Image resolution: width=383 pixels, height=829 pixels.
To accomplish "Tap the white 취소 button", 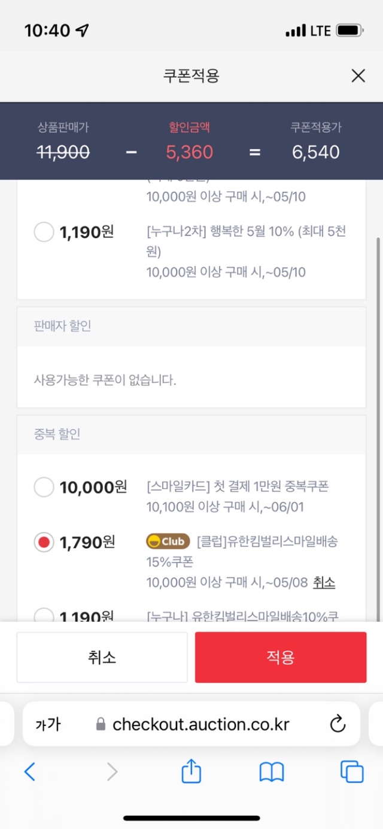I will 102,657.
